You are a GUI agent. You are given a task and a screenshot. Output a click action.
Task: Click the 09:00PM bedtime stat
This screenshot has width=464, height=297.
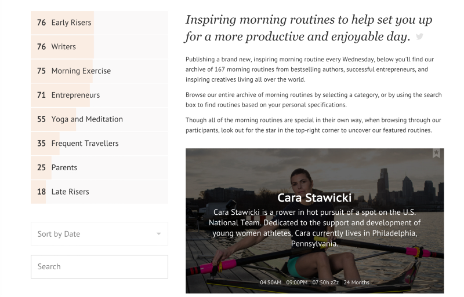[x=296, y=283]
